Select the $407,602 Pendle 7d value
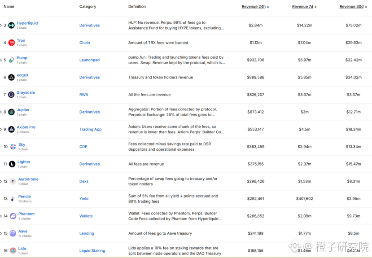 [305, 199]
